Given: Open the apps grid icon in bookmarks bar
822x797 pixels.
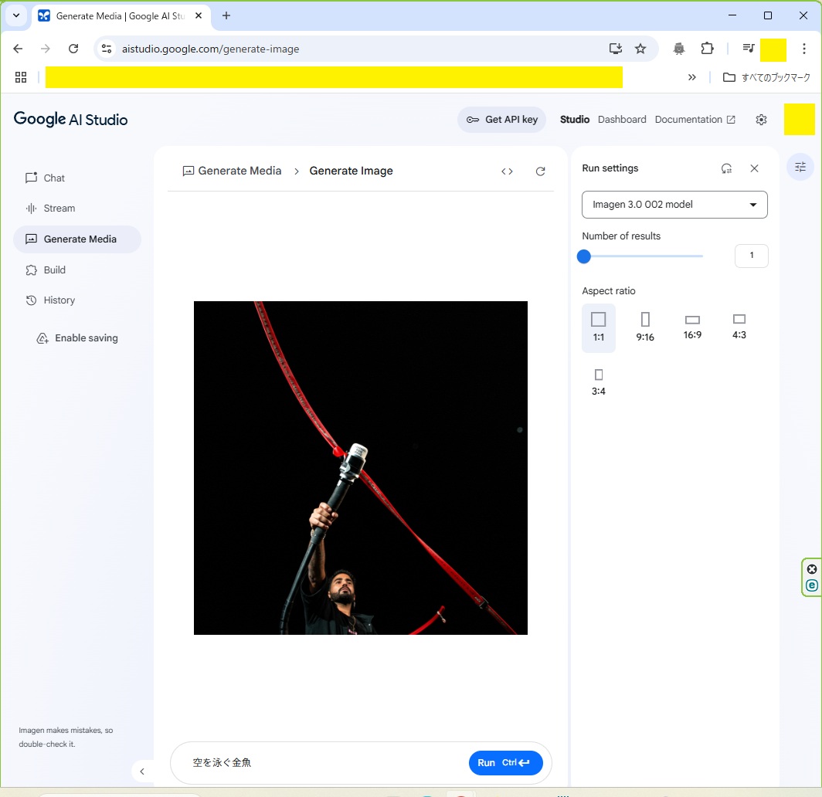Looking at the screenshot, I should click(21, 77).
